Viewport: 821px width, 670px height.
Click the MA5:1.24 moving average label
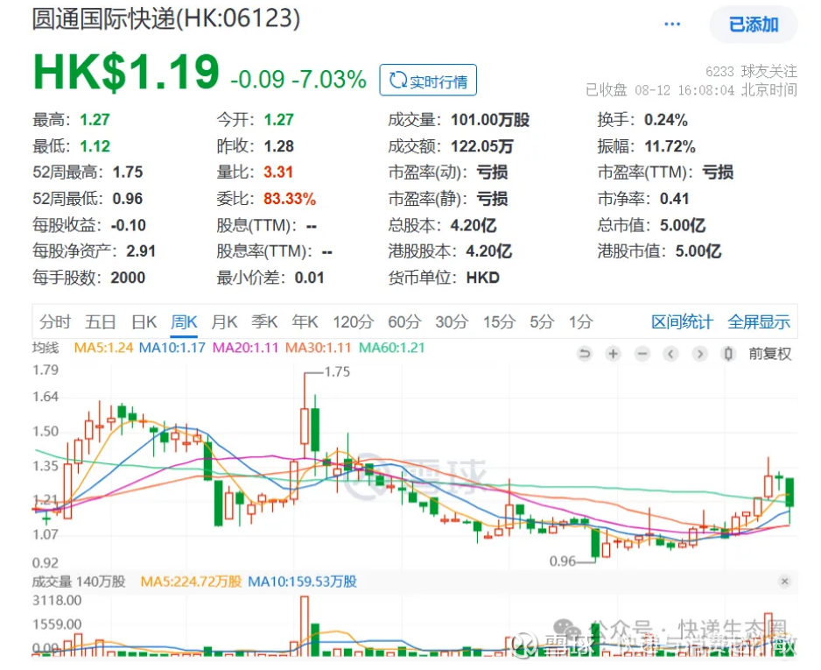click(x=103, y=348)
